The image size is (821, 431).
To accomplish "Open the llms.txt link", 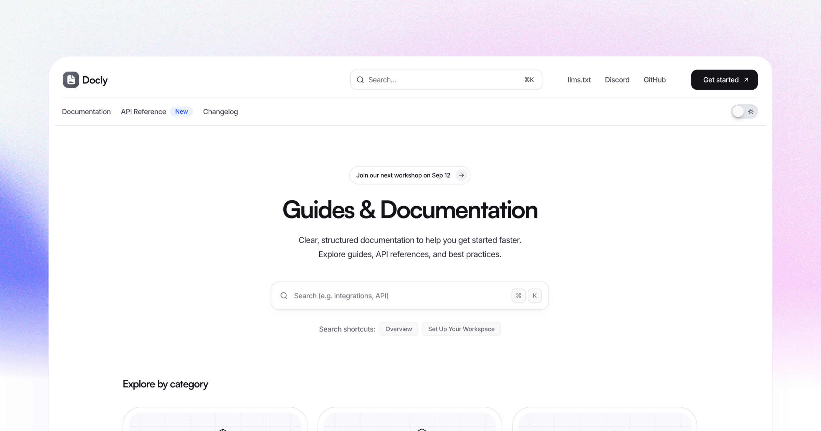I will click(579, 80).
